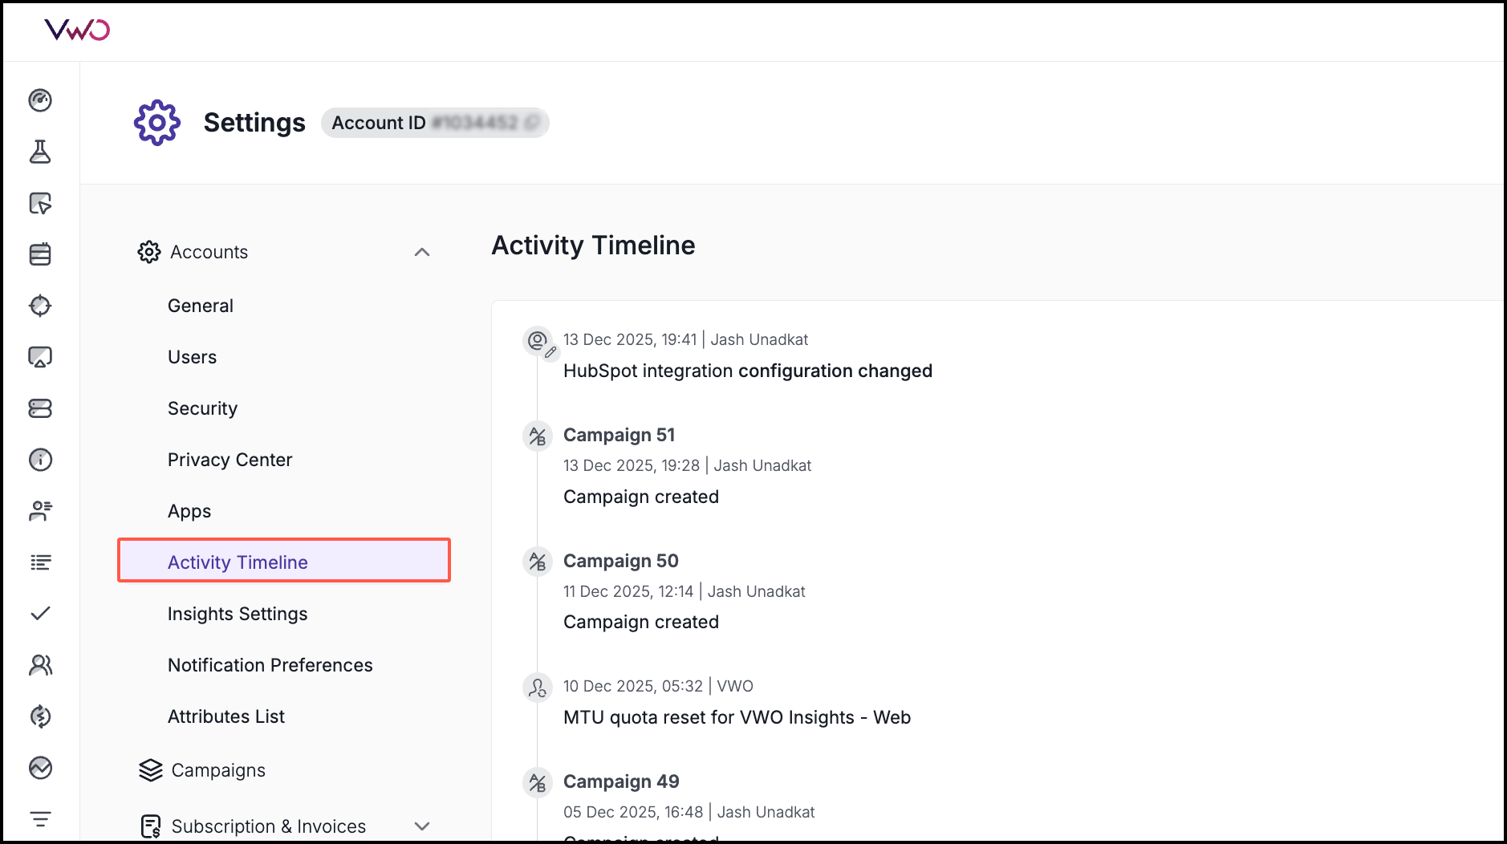Open Privacy Center

pos(230,460)
